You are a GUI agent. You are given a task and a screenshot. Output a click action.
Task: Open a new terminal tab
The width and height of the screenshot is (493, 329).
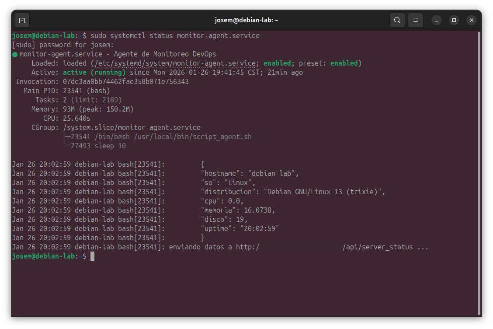[x=22, y=20]
